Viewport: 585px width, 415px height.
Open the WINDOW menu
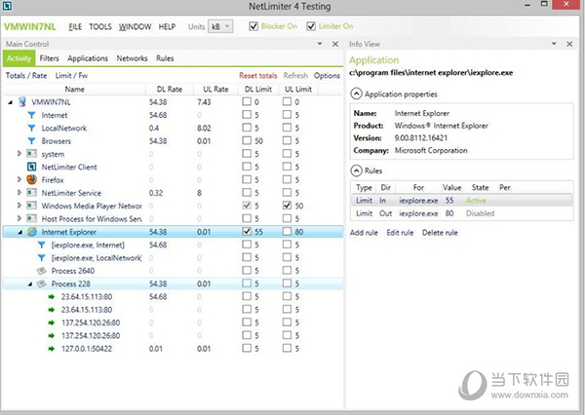coord(136,27)
